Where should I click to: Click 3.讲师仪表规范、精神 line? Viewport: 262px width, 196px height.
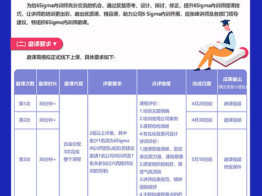pyautogui.click(x=161, y=179)
